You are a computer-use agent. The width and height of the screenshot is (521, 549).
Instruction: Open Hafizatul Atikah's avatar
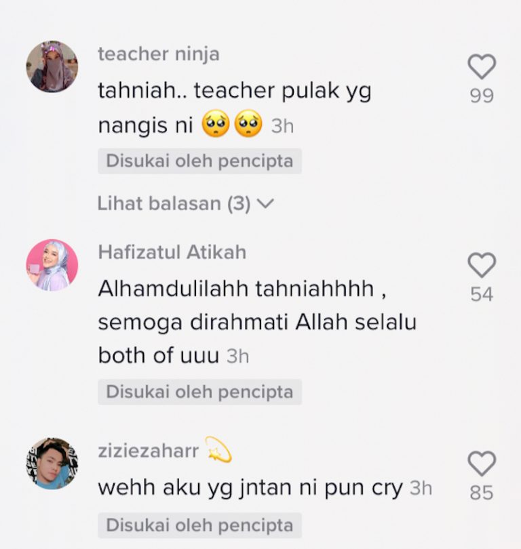coord(52,265)
